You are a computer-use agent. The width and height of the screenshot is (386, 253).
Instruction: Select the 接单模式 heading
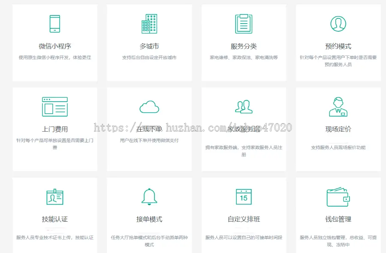[x=149, y=219]
